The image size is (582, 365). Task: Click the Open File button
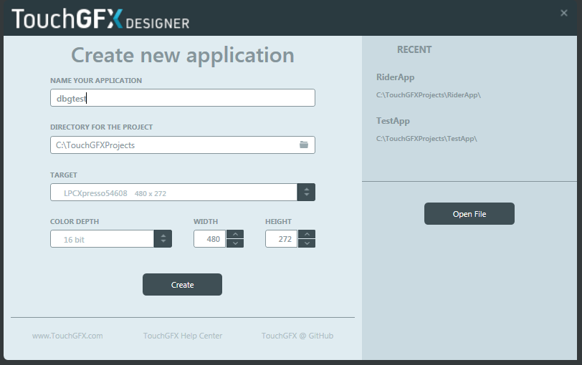[x=469, y=213]
